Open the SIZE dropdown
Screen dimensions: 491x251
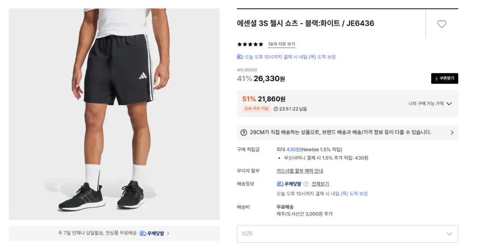(x=347, y=233)
